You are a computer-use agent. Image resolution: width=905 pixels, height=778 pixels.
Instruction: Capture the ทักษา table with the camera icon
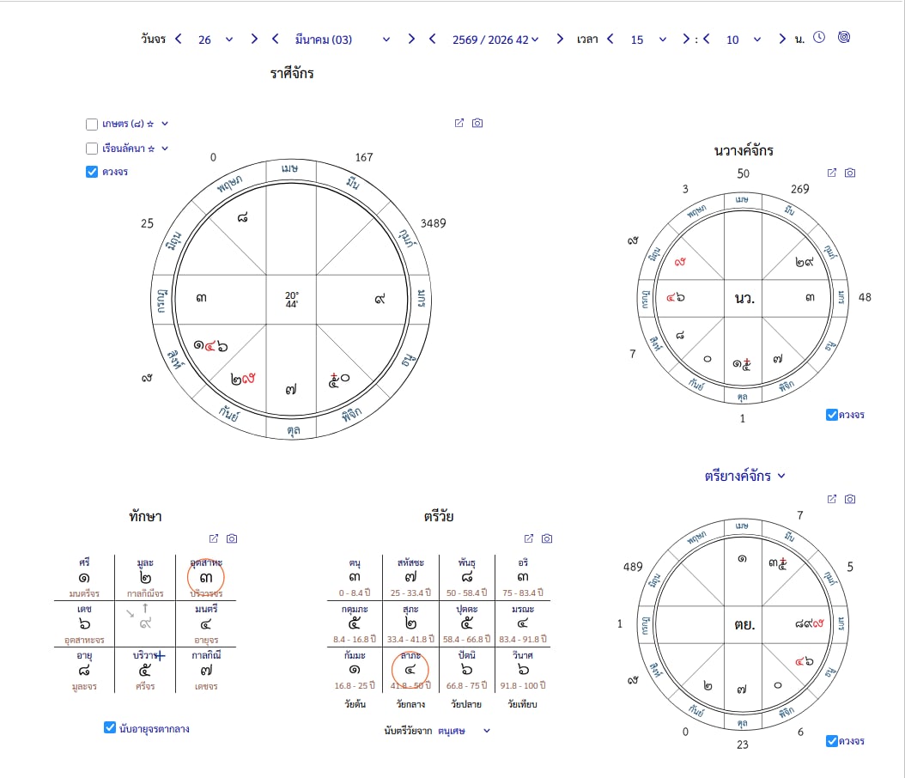[x=232, y=538]
